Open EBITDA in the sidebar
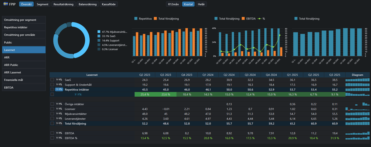Screen dimensions: 371x147 [x=24, y=87]
